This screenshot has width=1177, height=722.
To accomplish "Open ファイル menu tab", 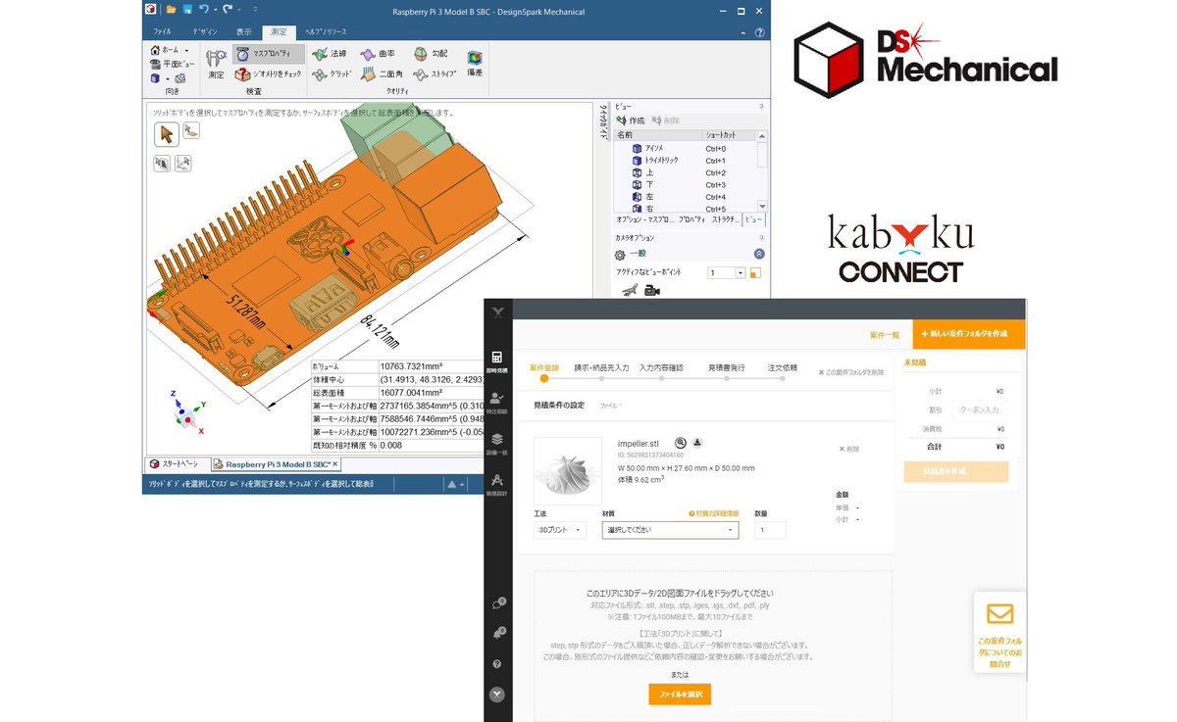I will (162, 32).
